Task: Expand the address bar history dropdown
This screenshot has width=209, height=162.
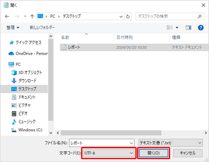Action: tap(121, 17)
